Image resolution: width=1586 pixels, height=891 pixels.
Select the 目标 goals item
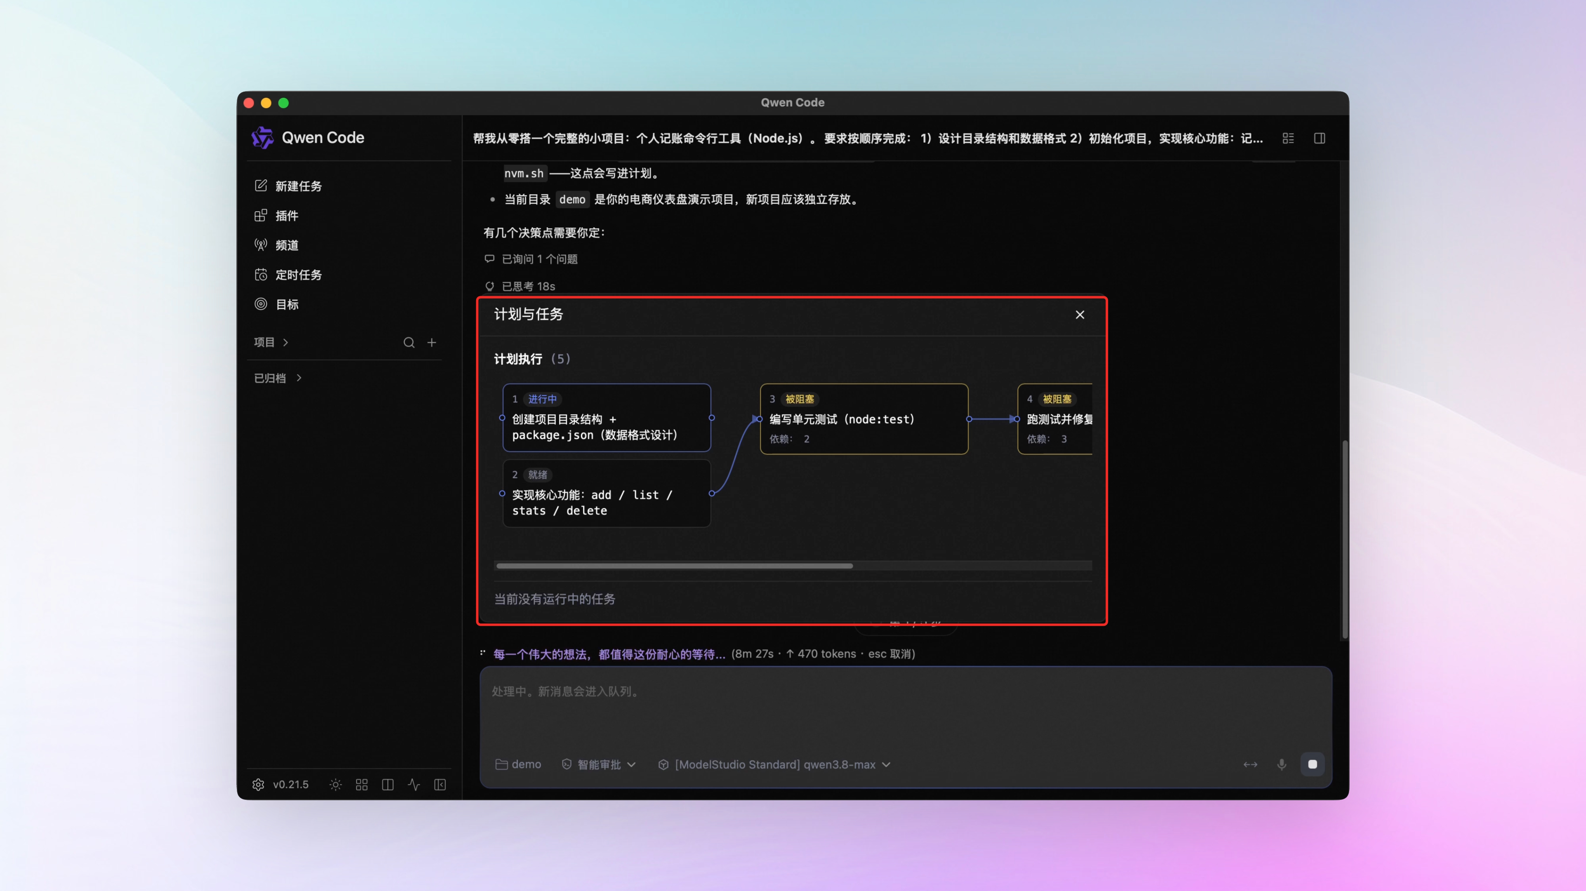click(276, 304)
